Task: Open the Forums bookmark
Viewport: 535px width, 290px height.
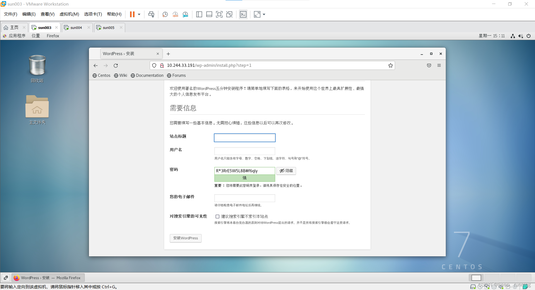Action: click(x=176, y=75)
